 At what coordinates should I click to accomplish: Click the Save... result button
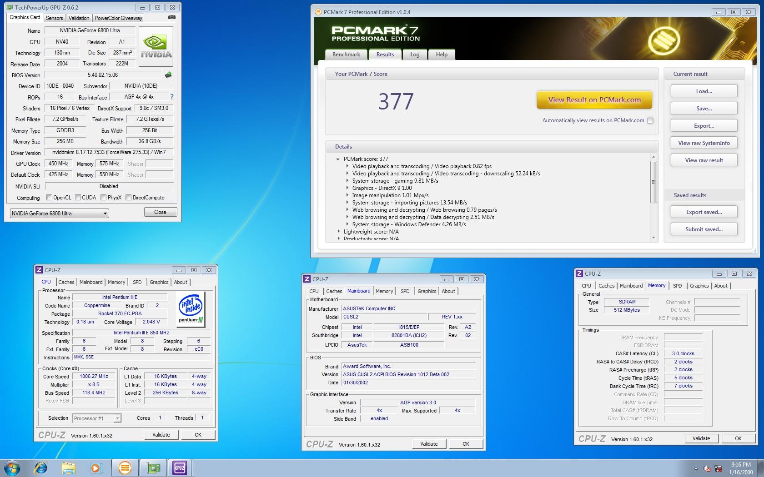(704, 109)
